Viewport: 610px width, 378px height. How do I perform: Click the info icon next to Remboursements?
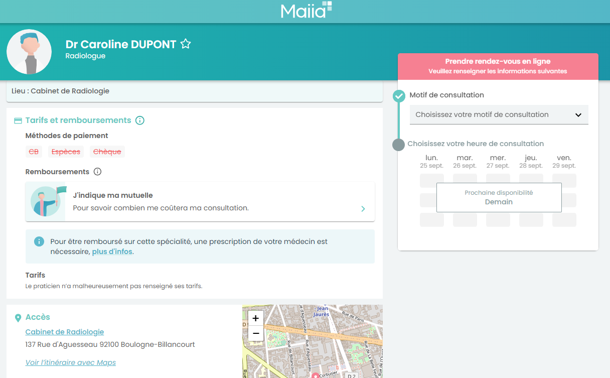point(98,172)
